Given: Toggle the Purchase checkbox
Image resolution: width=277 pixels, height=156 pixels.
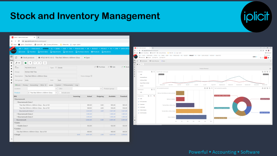Looking at the screenshot, I should pos(95,67).
